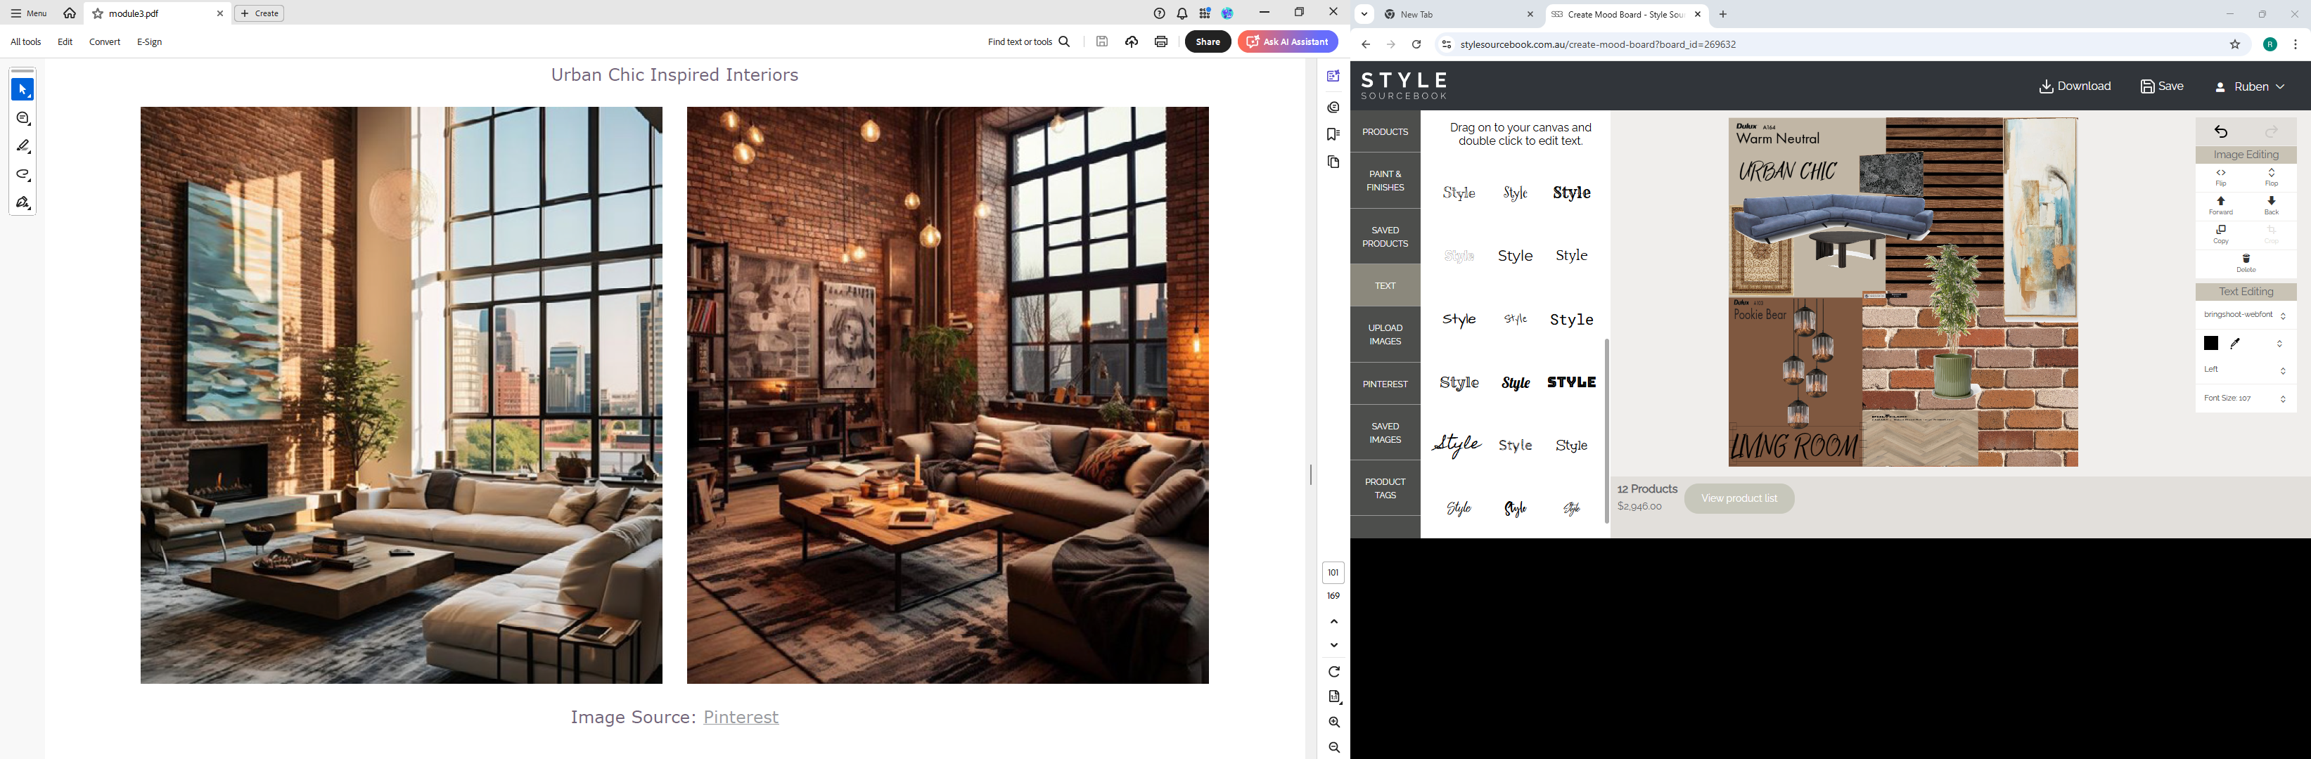
Task: Click the Copy element icon
Action: point(2220,234)
